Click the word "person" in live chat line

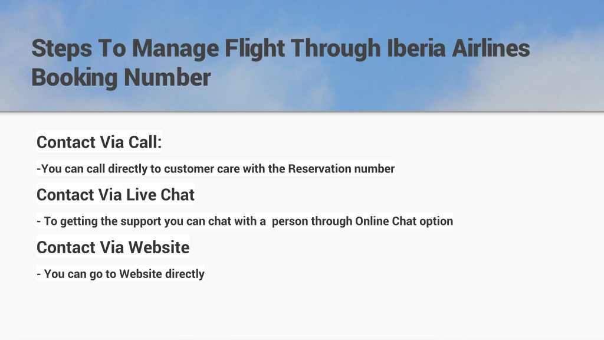tap(290, 222)
